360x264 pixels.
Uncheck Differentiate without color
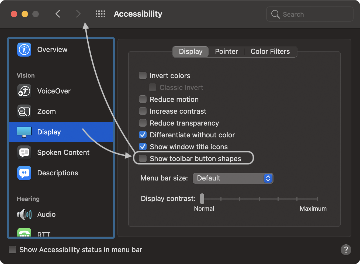point(143,135)
